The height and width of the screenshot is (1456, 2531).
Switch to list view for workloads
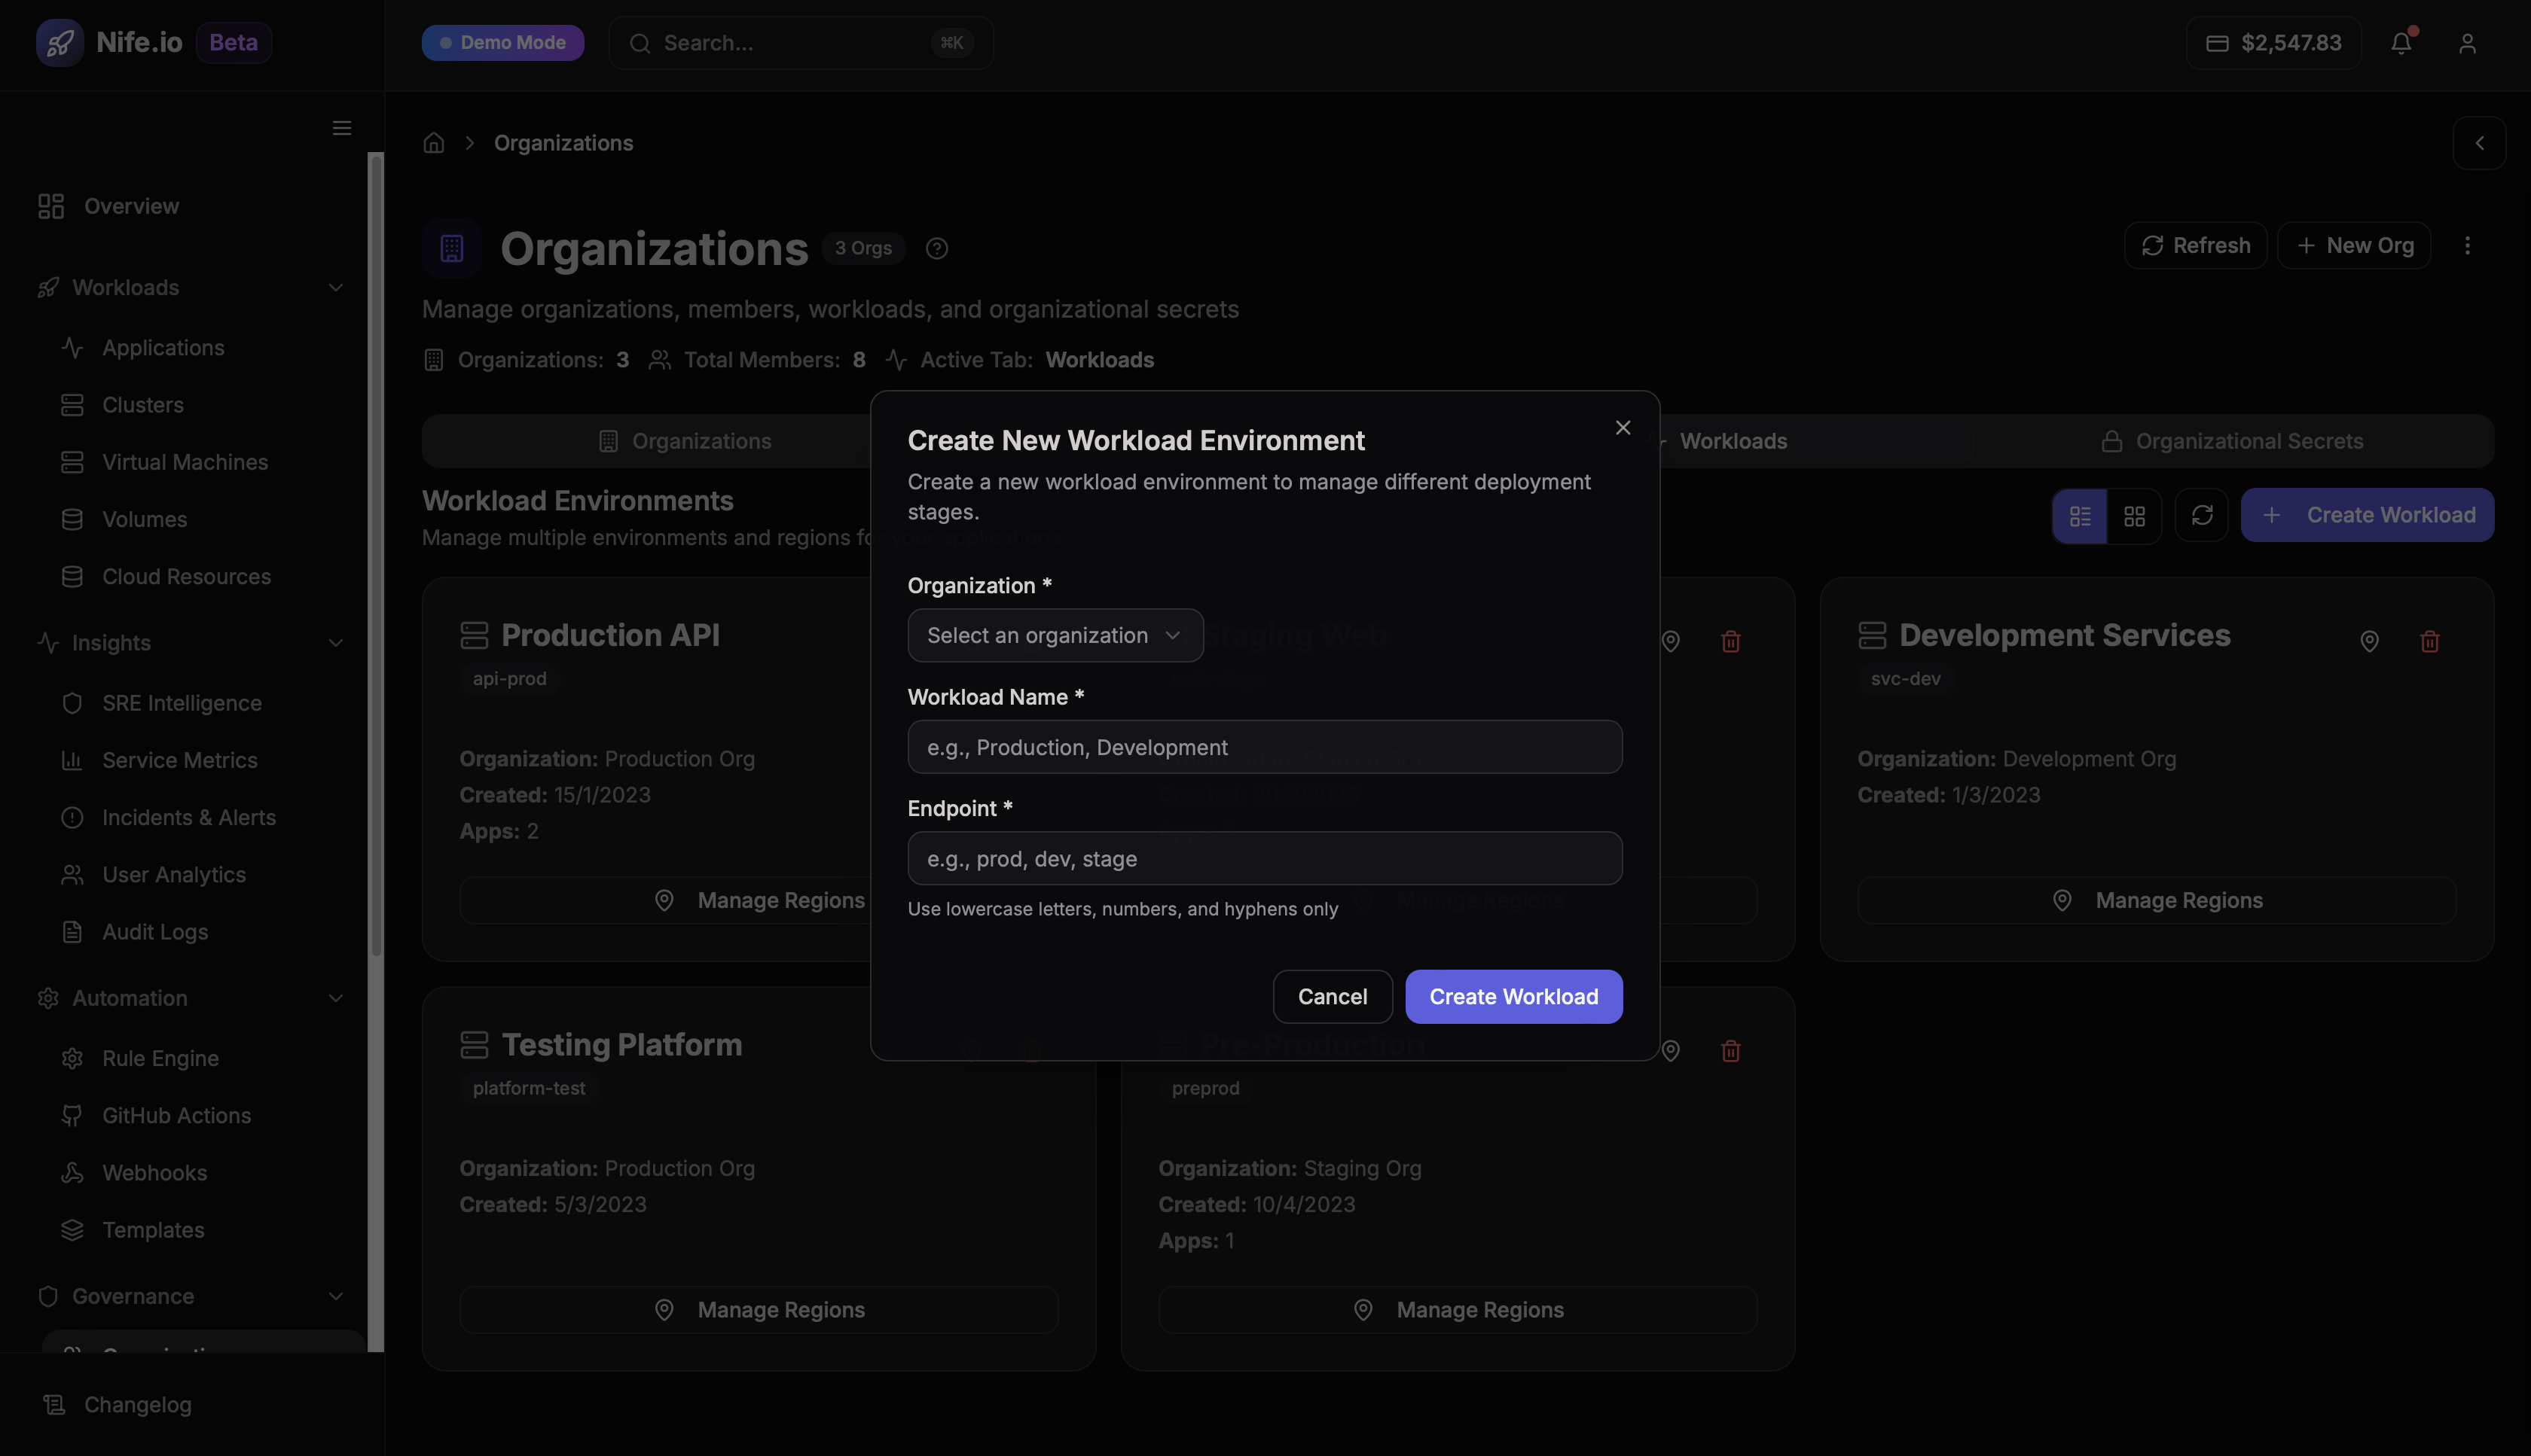pos(2081,515)
